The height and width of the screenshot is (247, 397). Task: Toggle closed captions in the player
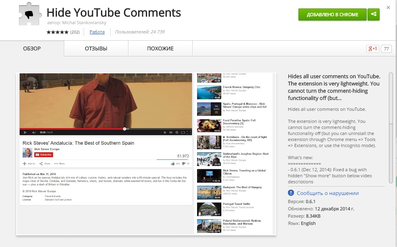[170, 132]
